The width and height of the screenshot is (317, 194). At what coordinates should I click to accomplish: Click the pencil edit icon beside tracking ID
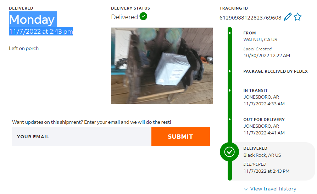click(x=288, y=17)
